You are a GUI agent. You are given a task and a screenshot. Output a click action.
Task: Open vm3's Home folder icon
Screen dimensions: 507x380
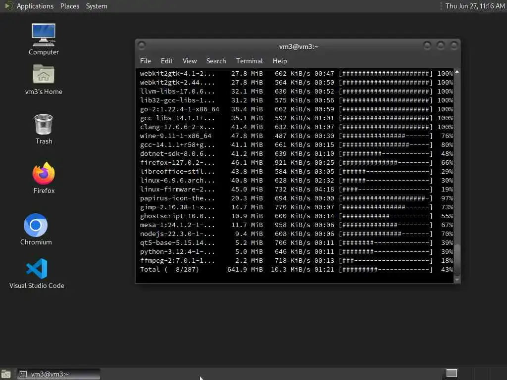(x=44, y=80)
